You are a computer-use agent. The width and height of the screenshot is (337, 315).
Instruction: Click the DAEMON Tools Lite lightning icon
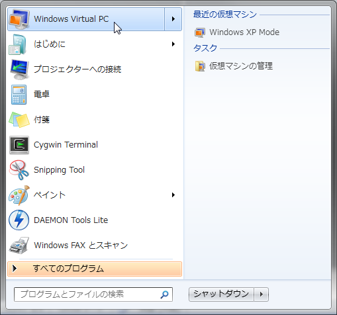tap(19, 220)
